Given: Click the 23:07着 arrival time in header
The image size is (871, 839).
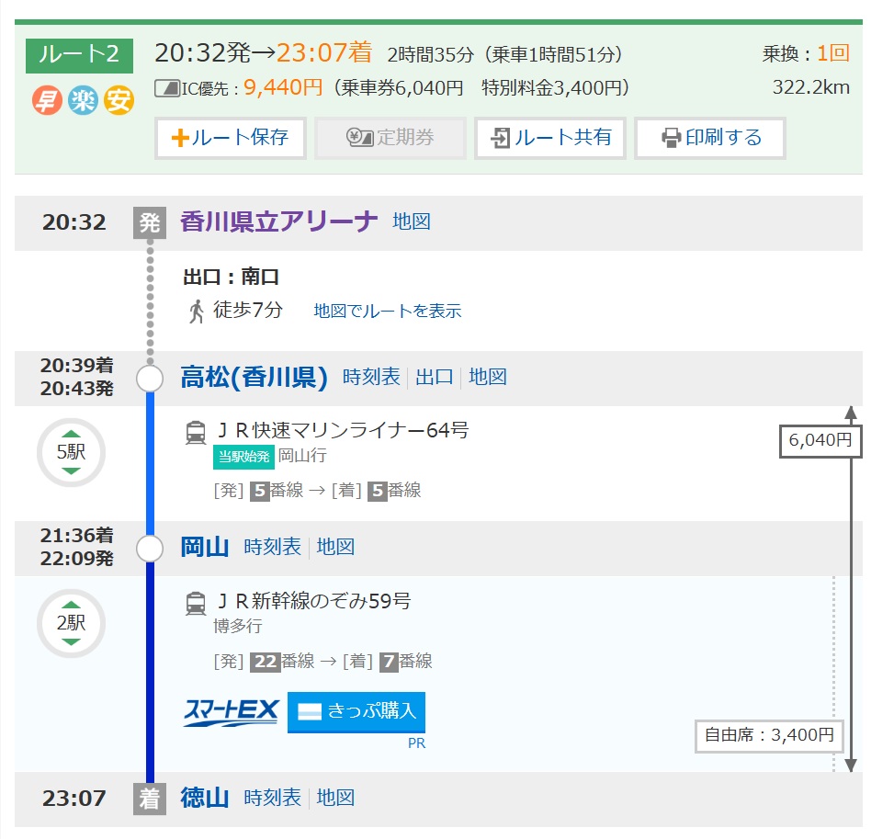Looking at the screenshot, I should click(324, 52).
